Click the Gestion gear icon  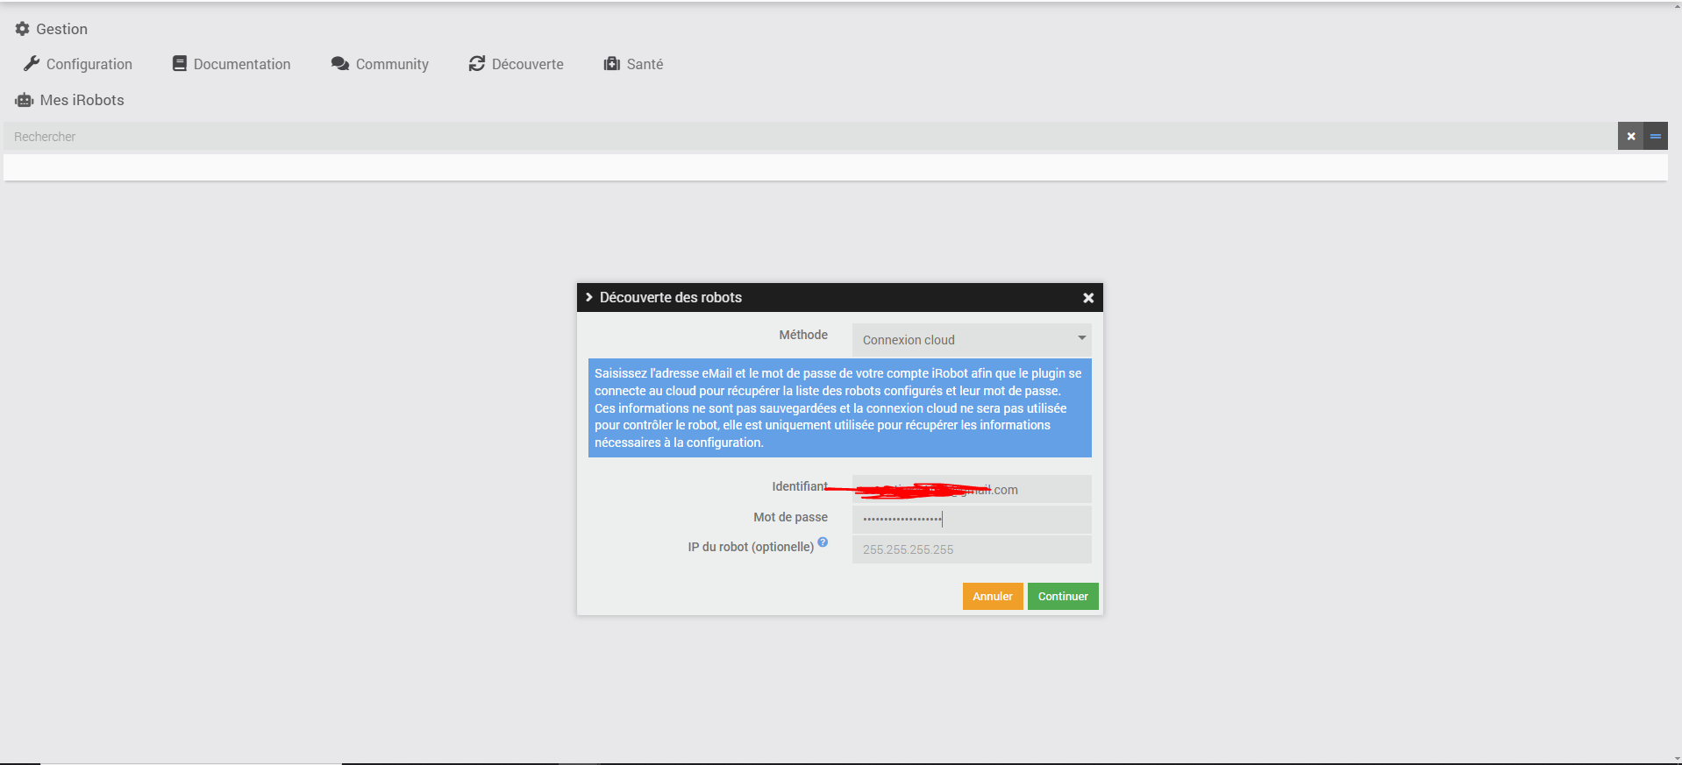click(22, 29)
